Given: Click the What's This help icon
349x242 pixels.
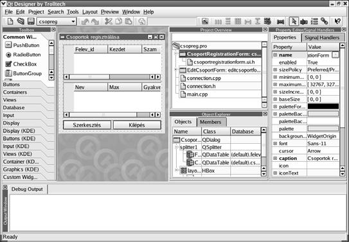Looking at the screenshot, I should (x=337, y=22).
